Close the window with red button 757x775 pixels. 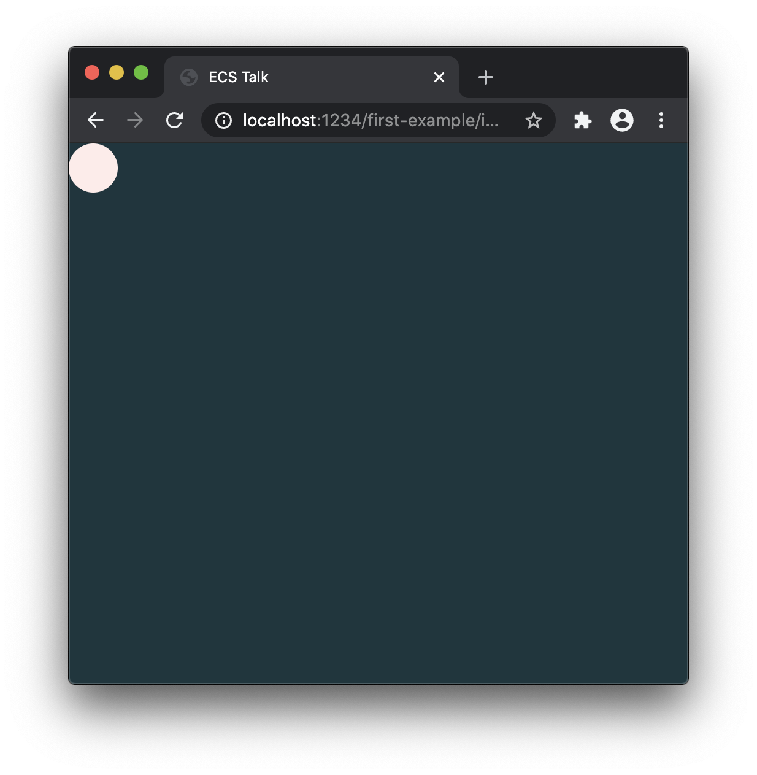(x=92, y=72)
